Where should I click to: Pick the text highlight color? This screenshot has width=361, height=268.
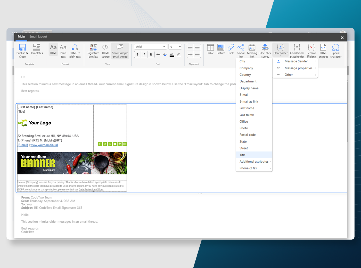point(178,54)
